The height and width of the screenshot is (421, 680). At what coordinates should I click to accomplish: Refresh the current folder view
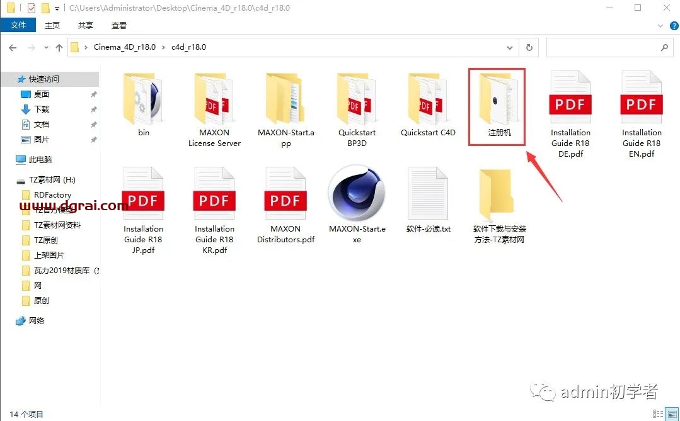point(529,48)
